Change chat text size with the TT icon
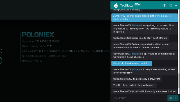Screen dimensions: 180x102 pos(164,5)
